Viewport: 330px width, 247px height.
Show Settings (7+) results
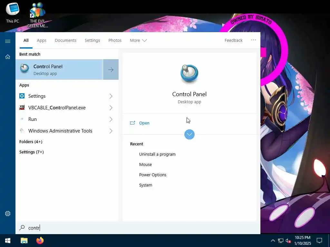coord(31,152)
